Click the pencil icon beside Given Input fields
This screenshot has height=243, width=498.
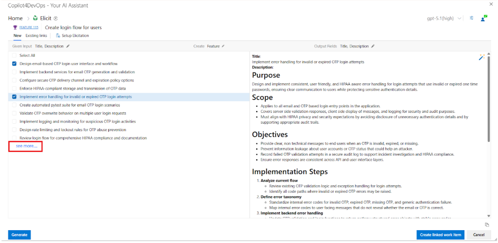pos(68,46)
